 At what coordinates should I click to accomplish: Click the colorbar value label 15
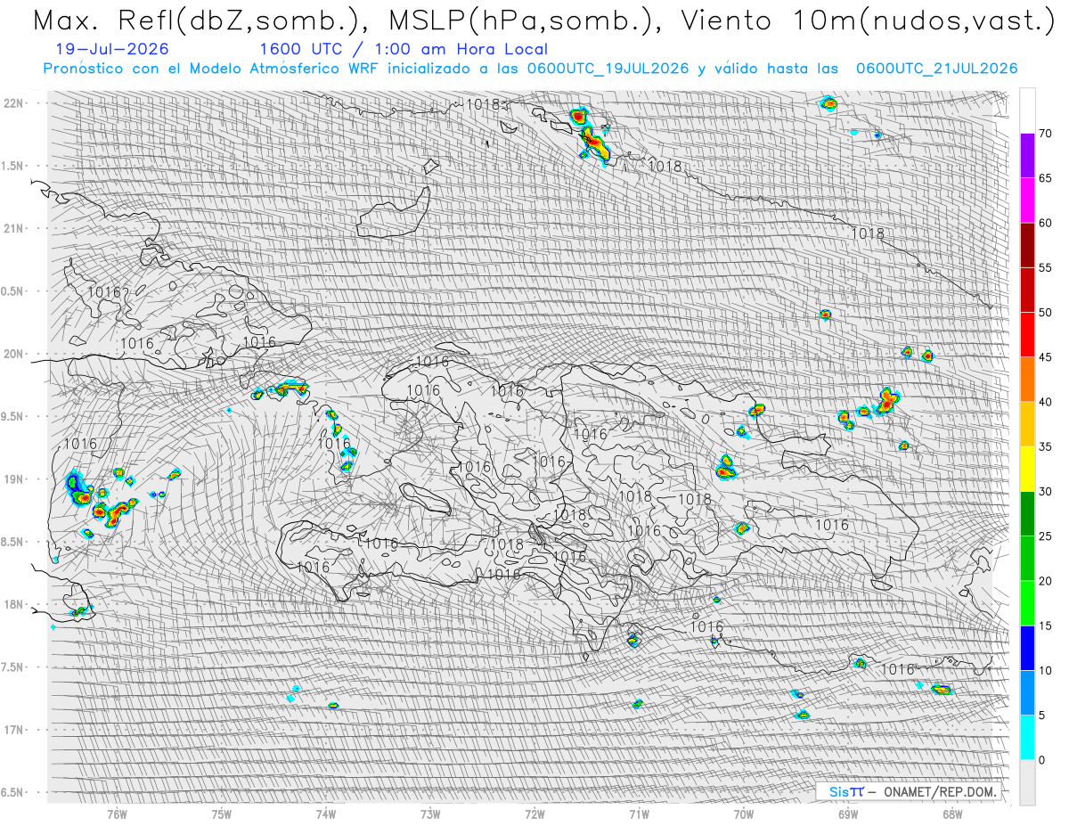pos(1045,626)
